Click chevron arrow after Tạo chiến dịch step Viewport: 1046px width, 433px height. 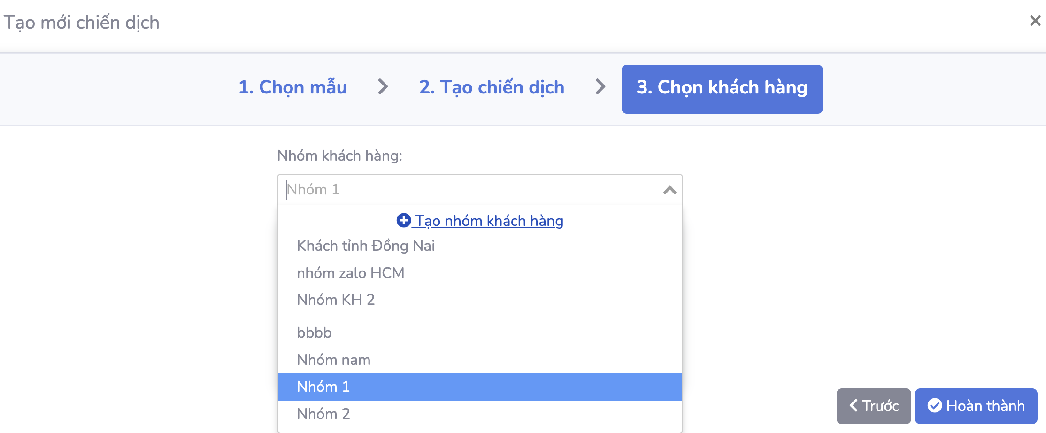point(600,87)
